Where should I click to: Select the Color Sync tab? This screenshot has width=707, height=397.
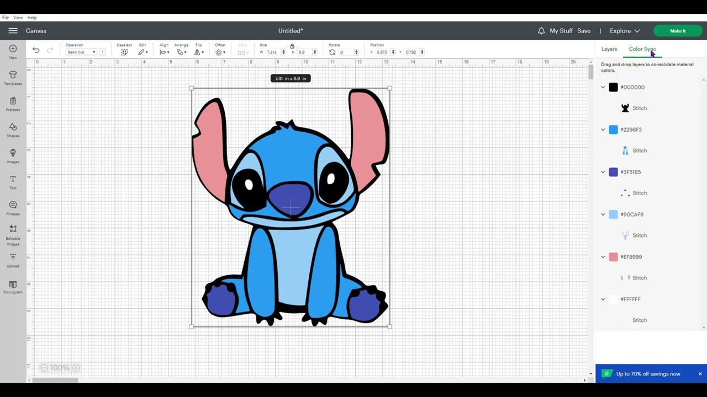[642, 49]
